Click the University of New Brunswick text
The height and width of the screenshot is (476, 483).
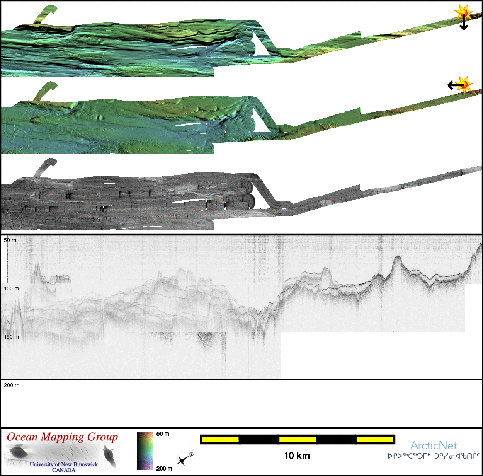pos(64,464)
